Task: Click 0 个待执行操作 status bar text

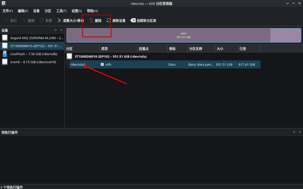Action: pos(12,187)
